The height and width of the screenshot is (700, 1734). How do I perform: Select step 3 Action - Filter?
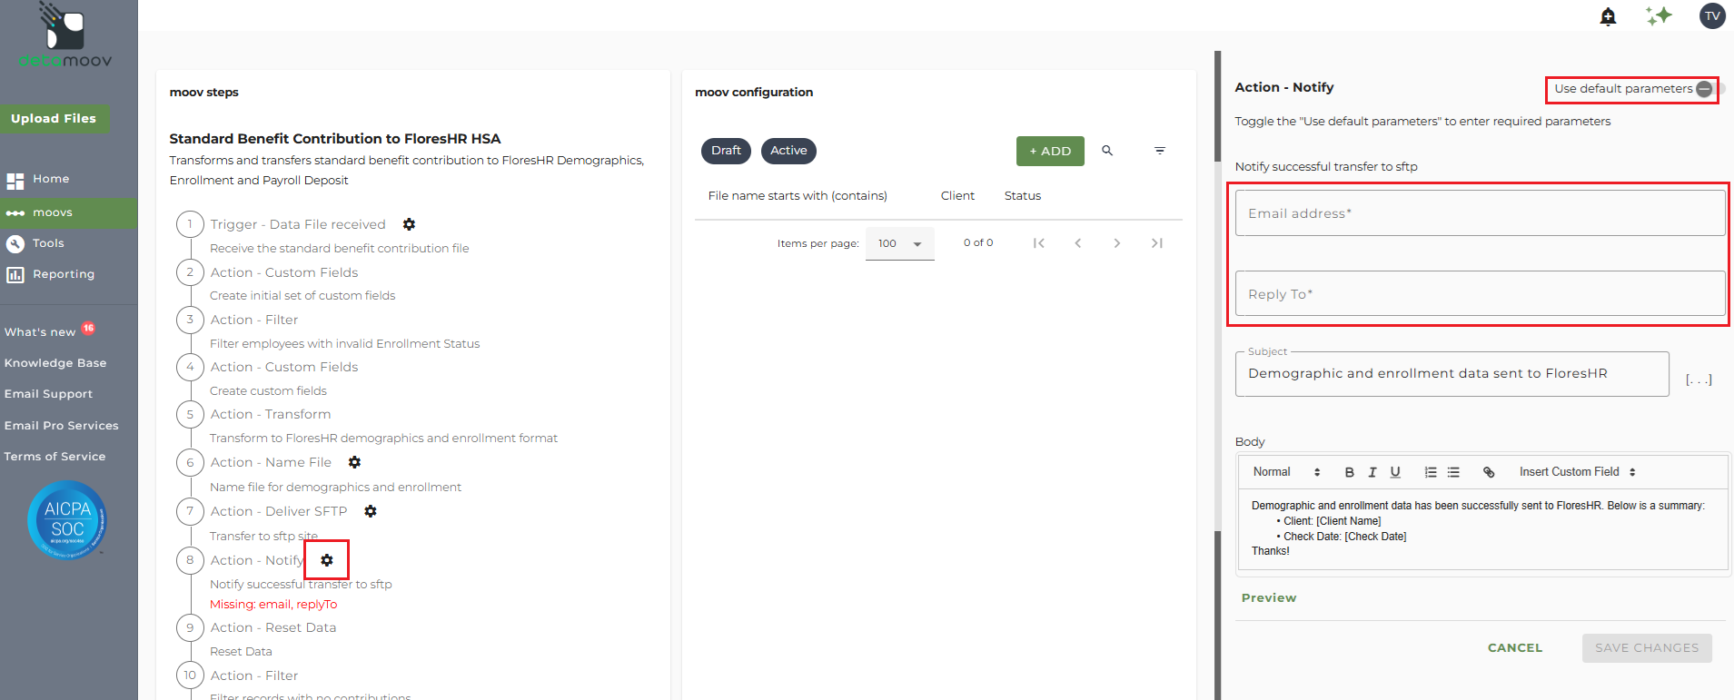(x=254, y=320)
